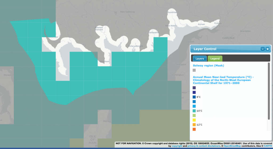The height and width of the screenshot is (149, 273).
Task: Open the copyright link in the footer
Action: (177, 146)
